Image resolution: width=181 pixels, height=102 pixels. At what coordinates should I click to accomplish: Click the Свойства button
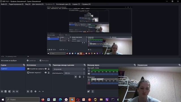tap(31, 60)
